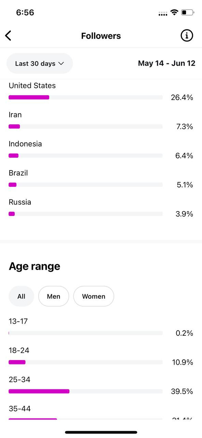Select the Women age filter
The image size is (202, 438).
(94, 296)
